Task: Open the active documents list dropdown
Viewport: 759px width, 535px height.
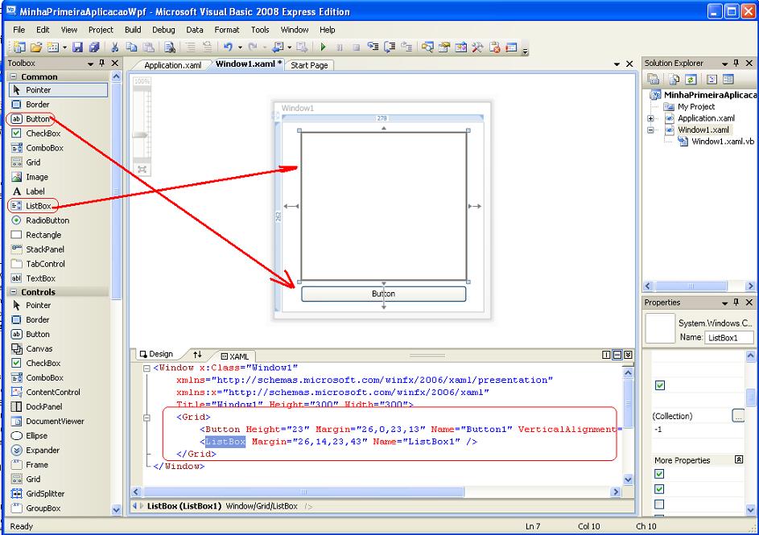Action: coord(617,64)
